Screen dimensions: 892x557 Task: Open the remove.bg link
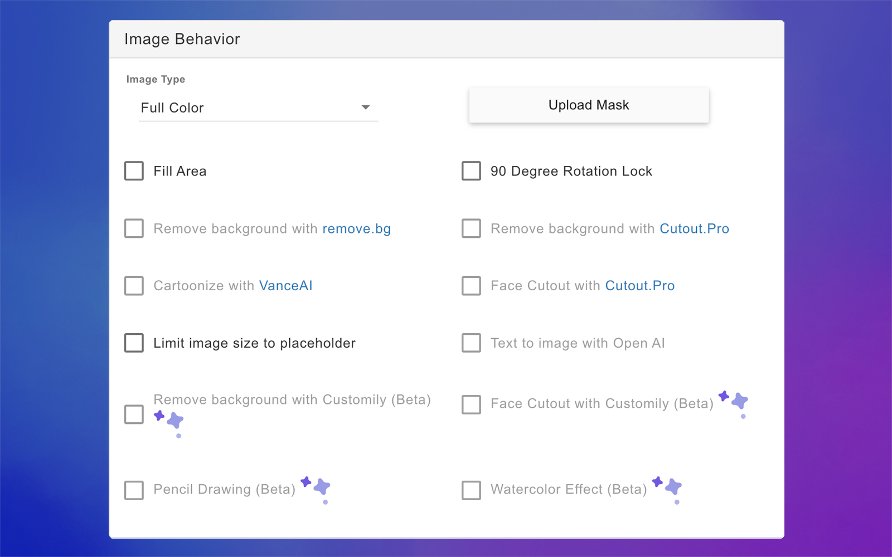point(356,229)
